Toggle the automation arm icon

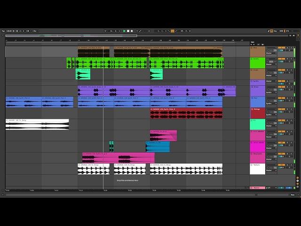[140, 31]
